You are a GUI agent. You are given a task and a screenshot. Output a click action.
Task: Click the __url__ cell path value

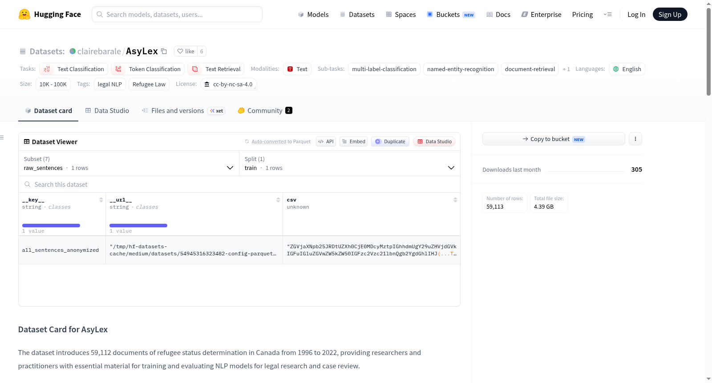193,250
